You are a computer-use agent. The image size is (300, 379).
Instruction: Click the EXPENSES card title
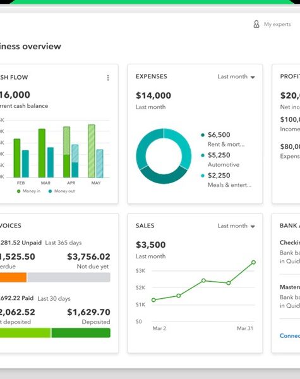pyautogui.click(x=152, y=76)
